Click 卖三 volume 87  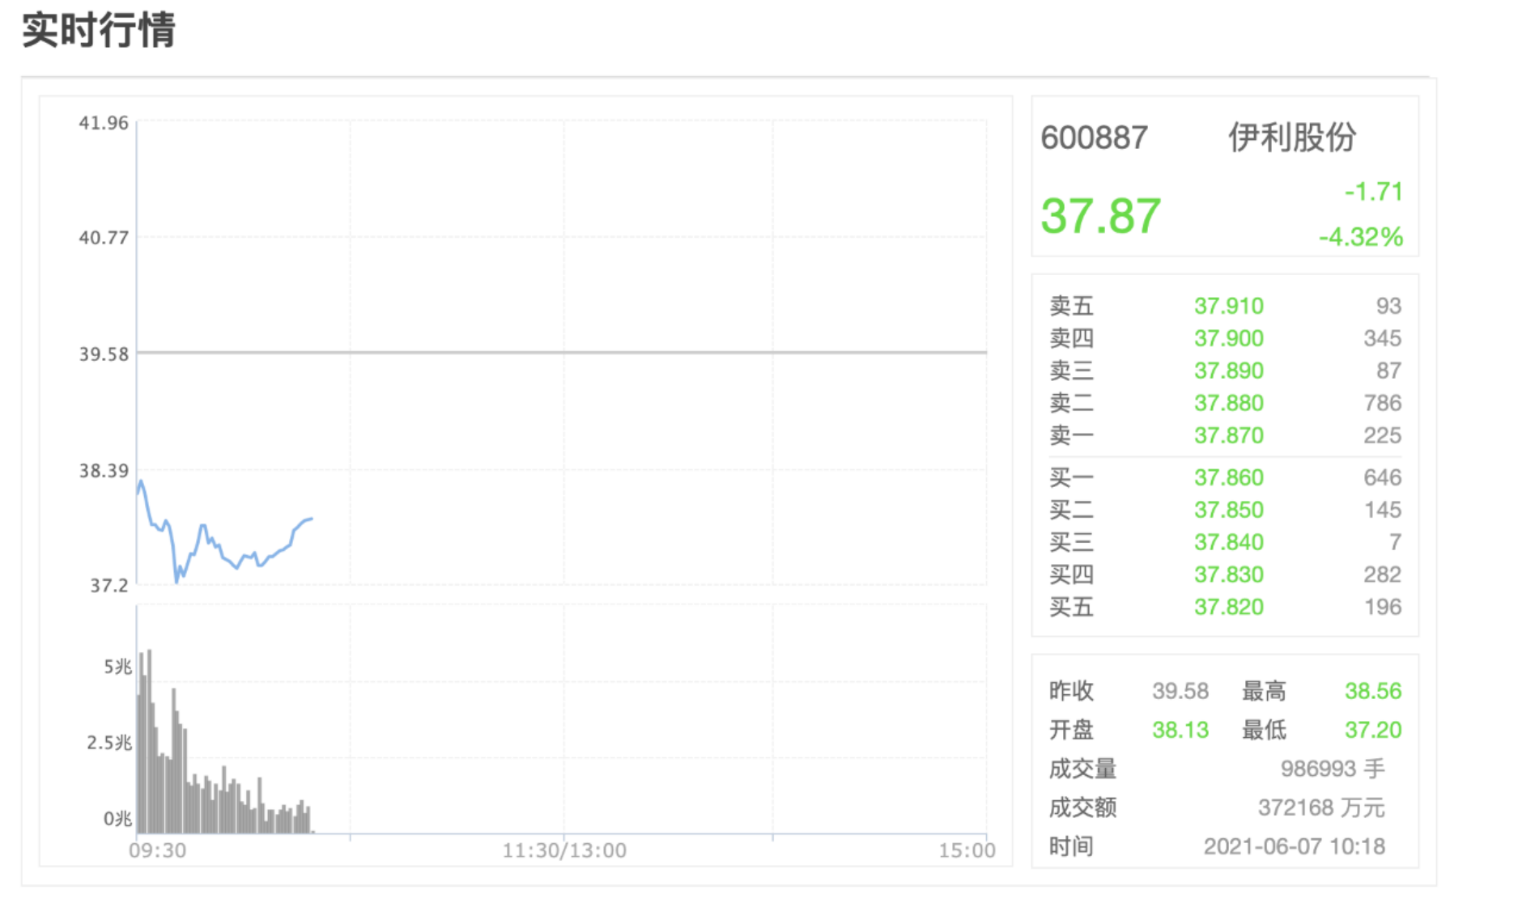click(1388, 371)
